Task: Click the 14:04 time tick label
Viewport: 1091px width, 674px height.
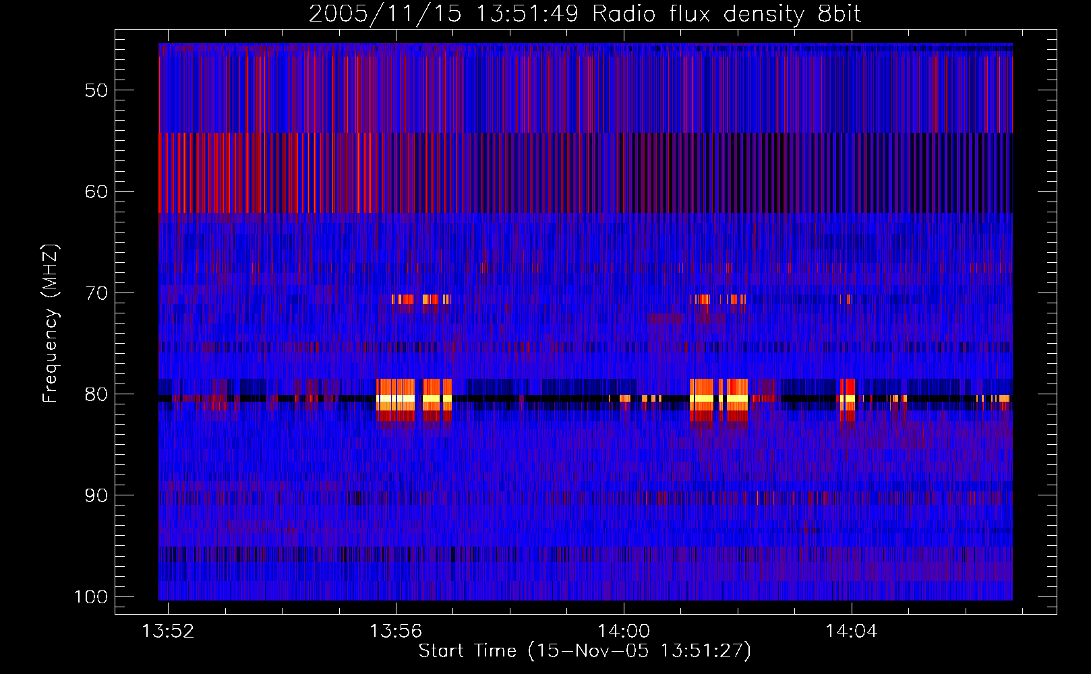Action: [x=852, y=631]
